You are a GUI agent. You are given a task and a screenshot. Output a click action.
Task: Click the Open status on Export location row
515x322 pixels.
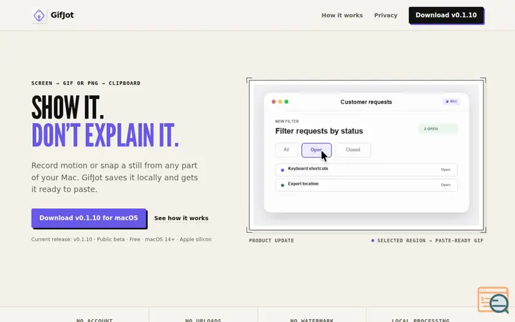click(x=445, y=185)
